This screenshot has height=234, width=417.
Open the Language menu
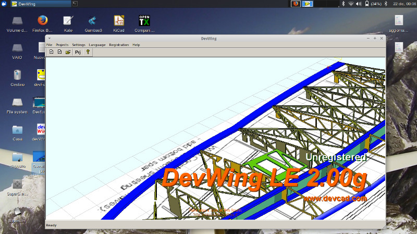tap(97, 45)
